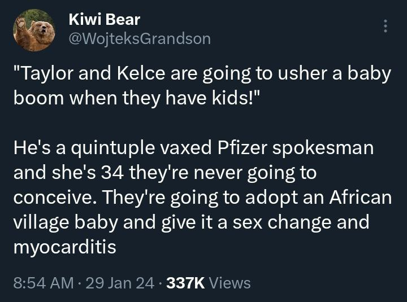Click the word "spokesman" in the post
407x302 pixels.
pyautogui.click(x=323, y=149)
